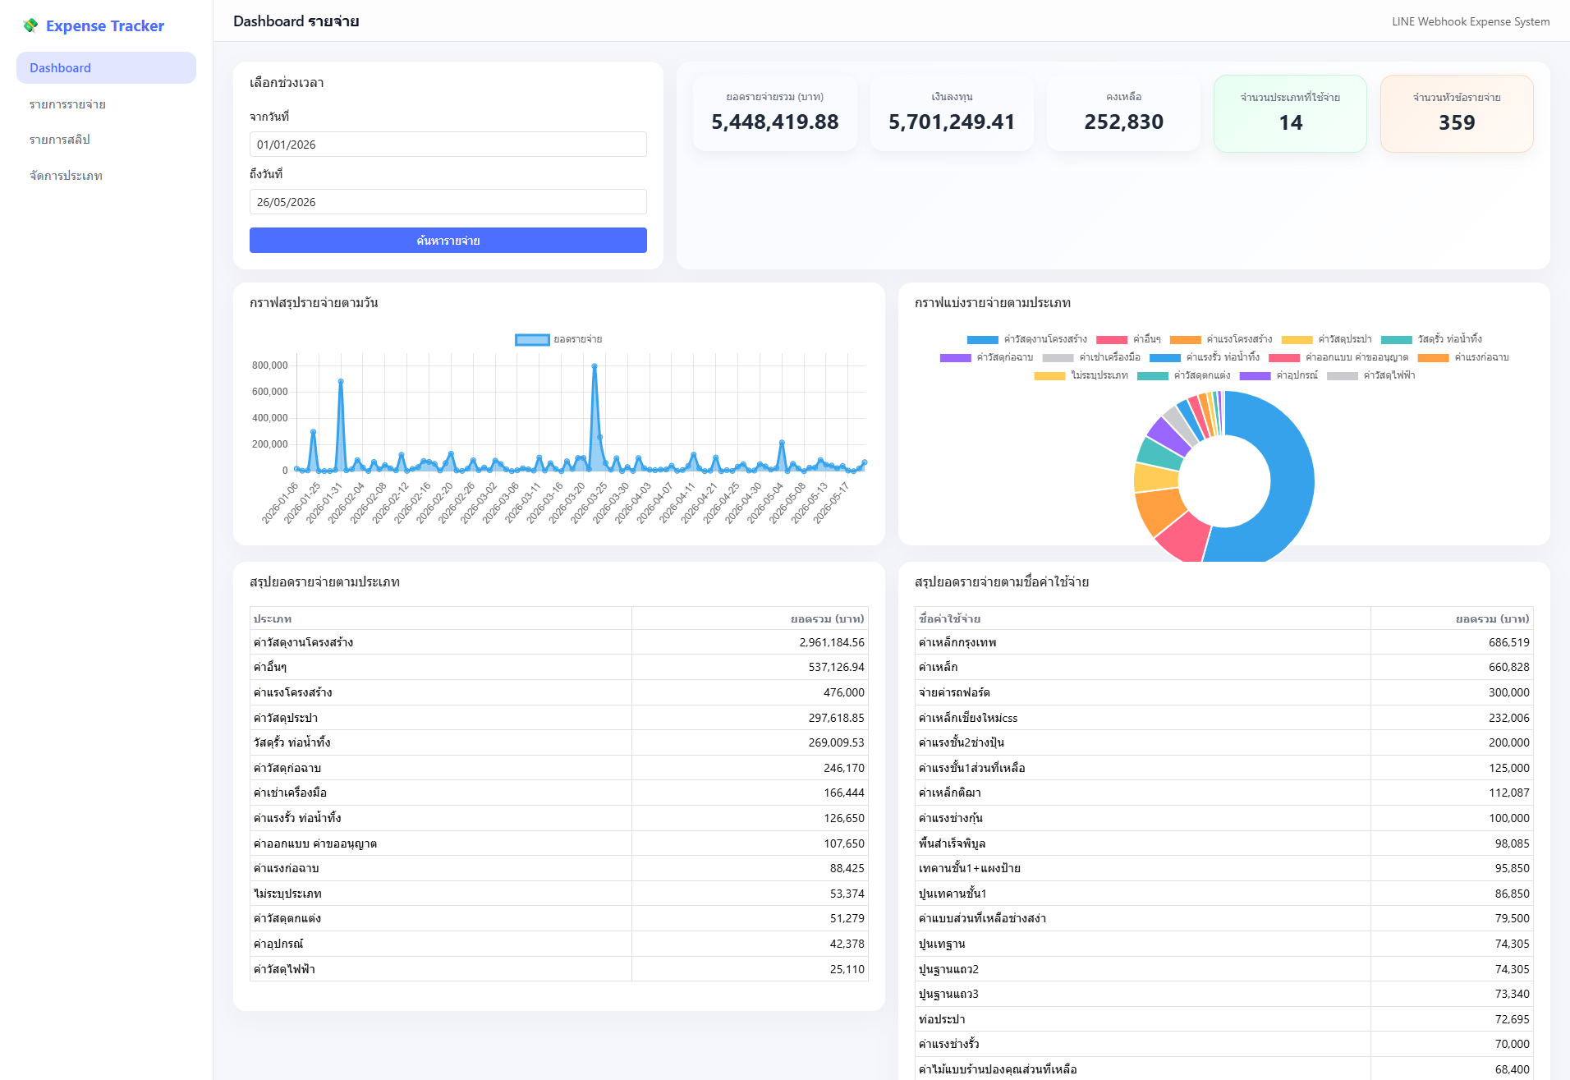Click LINE Webhook Expense System header text
This screenshot has width=1570, height=1080.
coord(1471,21)
